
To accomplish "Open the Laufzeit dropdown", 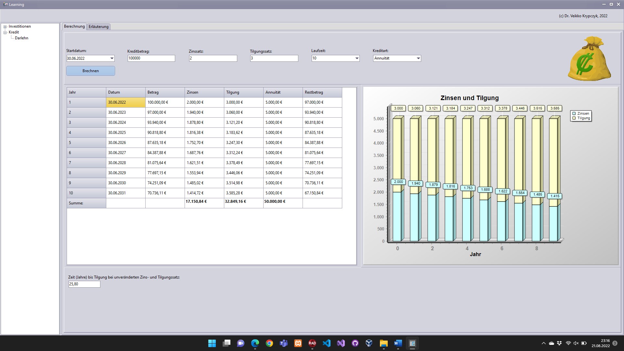I will 357,58.
